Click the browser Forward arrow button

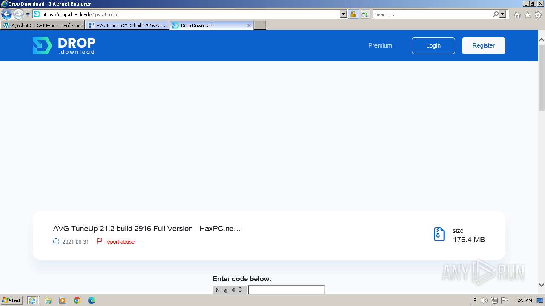[18, 14]
